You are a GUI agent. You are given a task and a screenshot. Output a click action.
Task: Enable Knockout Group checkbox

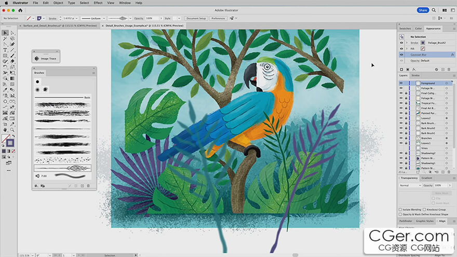tap(424, 210)
